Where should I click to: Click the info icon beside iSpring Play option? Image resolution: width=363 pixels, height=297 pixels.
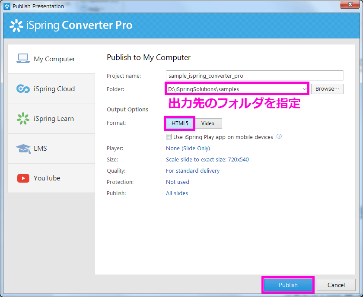click(x=279, y=136)
